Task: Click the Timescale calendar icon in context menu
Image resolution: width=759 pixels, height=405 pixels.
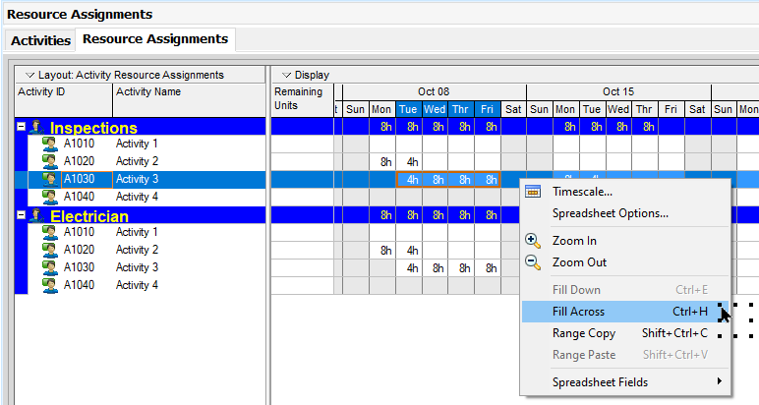Action: [533, 192]
